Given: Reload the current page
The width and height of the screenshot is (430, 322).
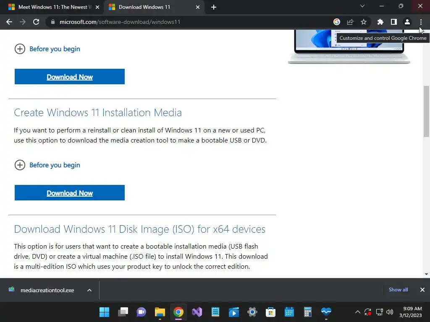Looking at the screenshot, I should click(36, 22).
